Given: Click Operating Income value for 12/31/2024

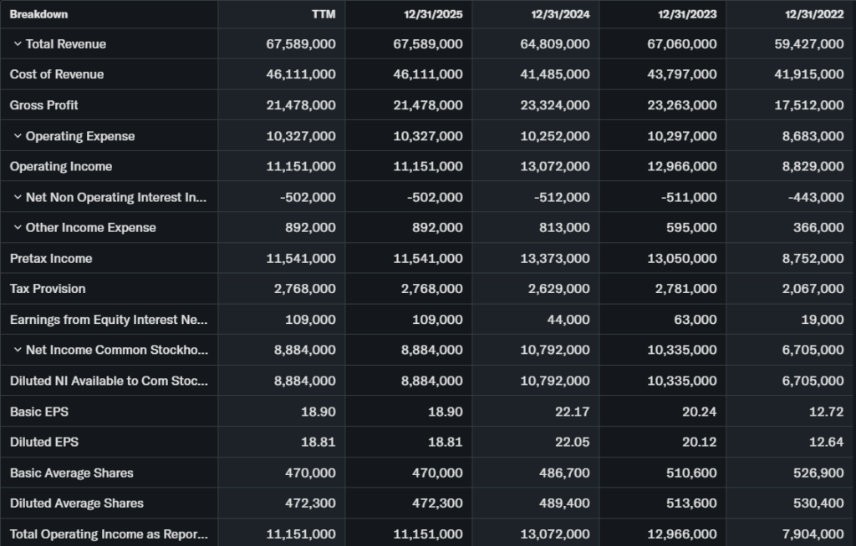Looking at the screenshot, I should coord(555,167).
